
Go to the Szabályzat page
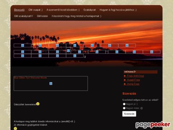[x=89, y=10]
